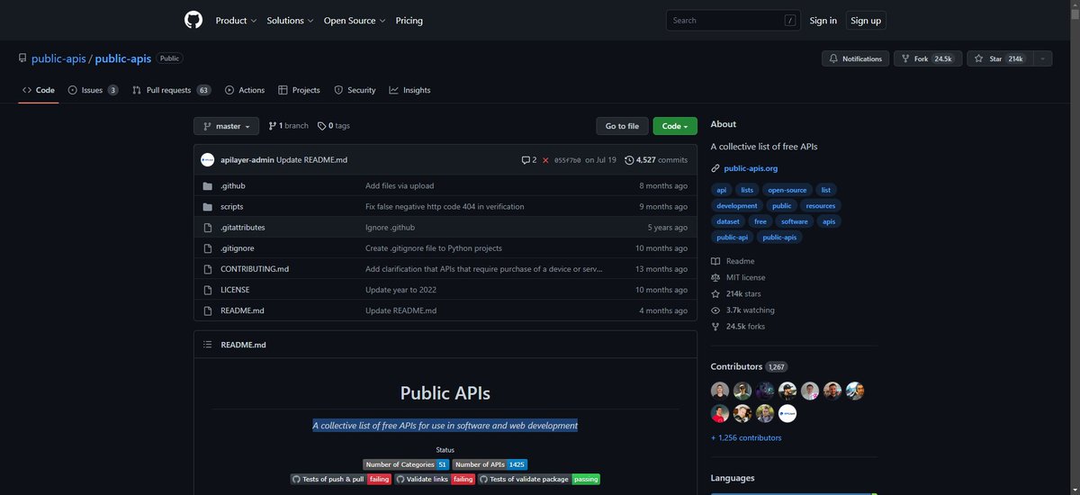Image resolution: width=1080 pixels, height=495 pixels.
Task: View the 3.7k watching link
Action: coord(742,310)
